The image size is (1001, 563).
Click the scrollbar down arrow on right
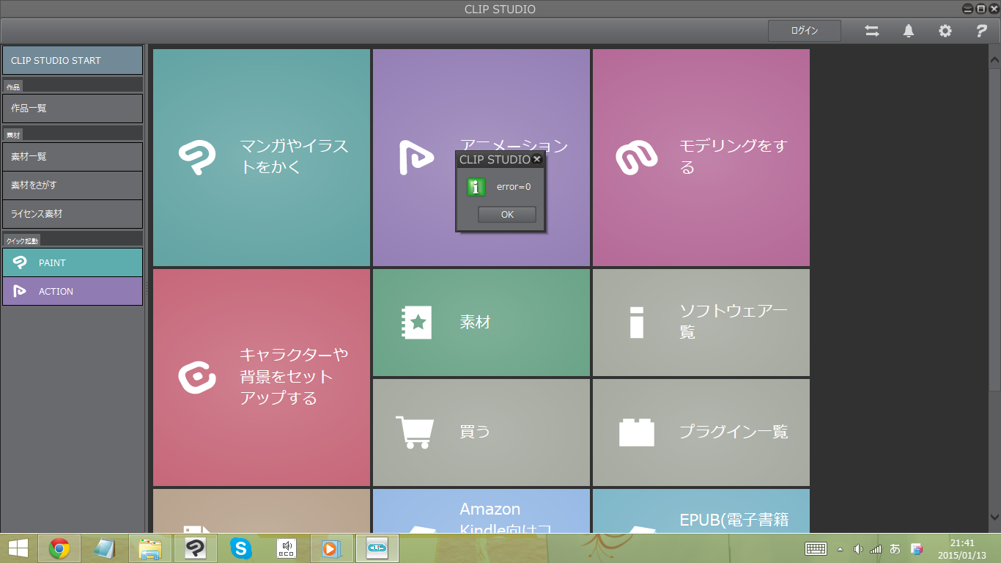(994, 517)
